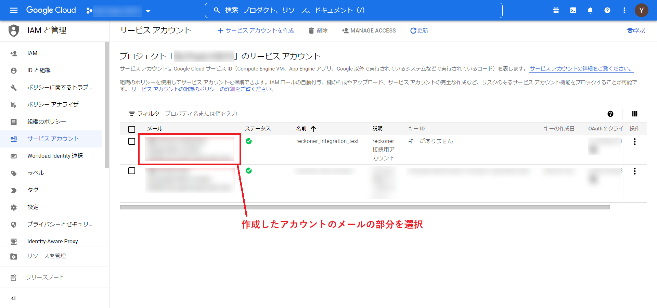Click the 削除 trash icon

coord(311,30)
